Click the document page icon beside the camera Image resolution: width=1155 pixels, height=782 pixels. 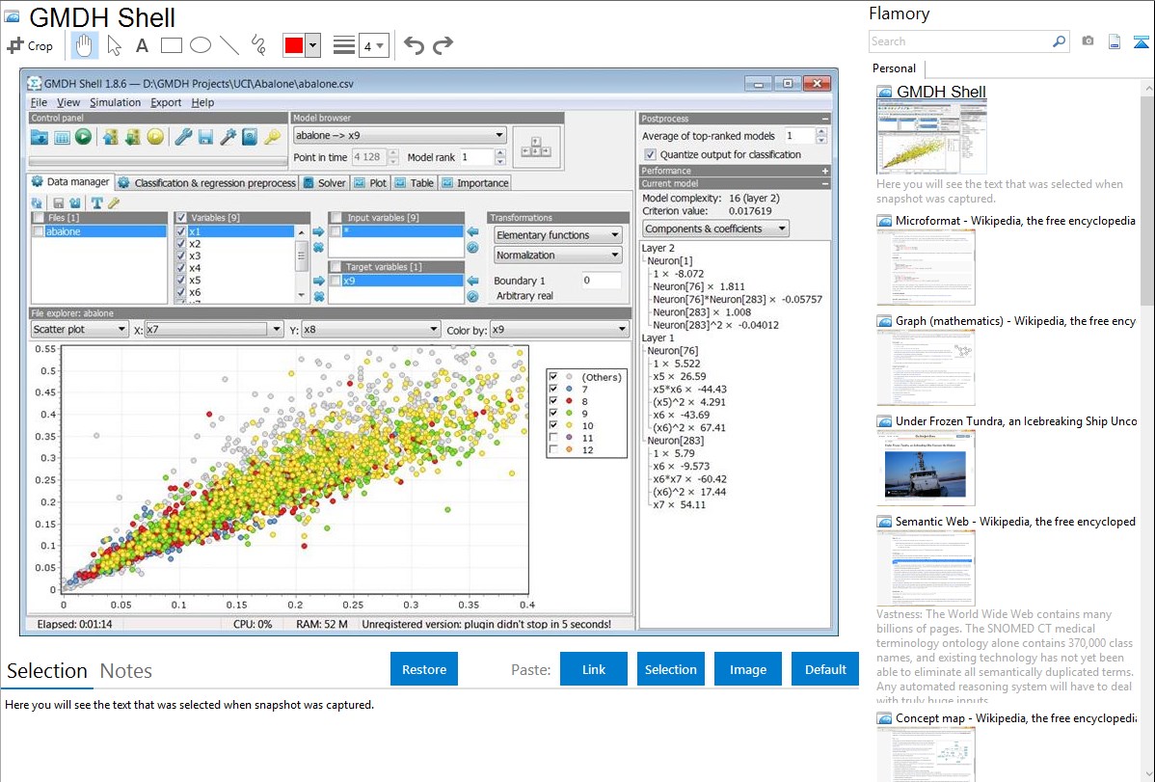(1115, 41)
